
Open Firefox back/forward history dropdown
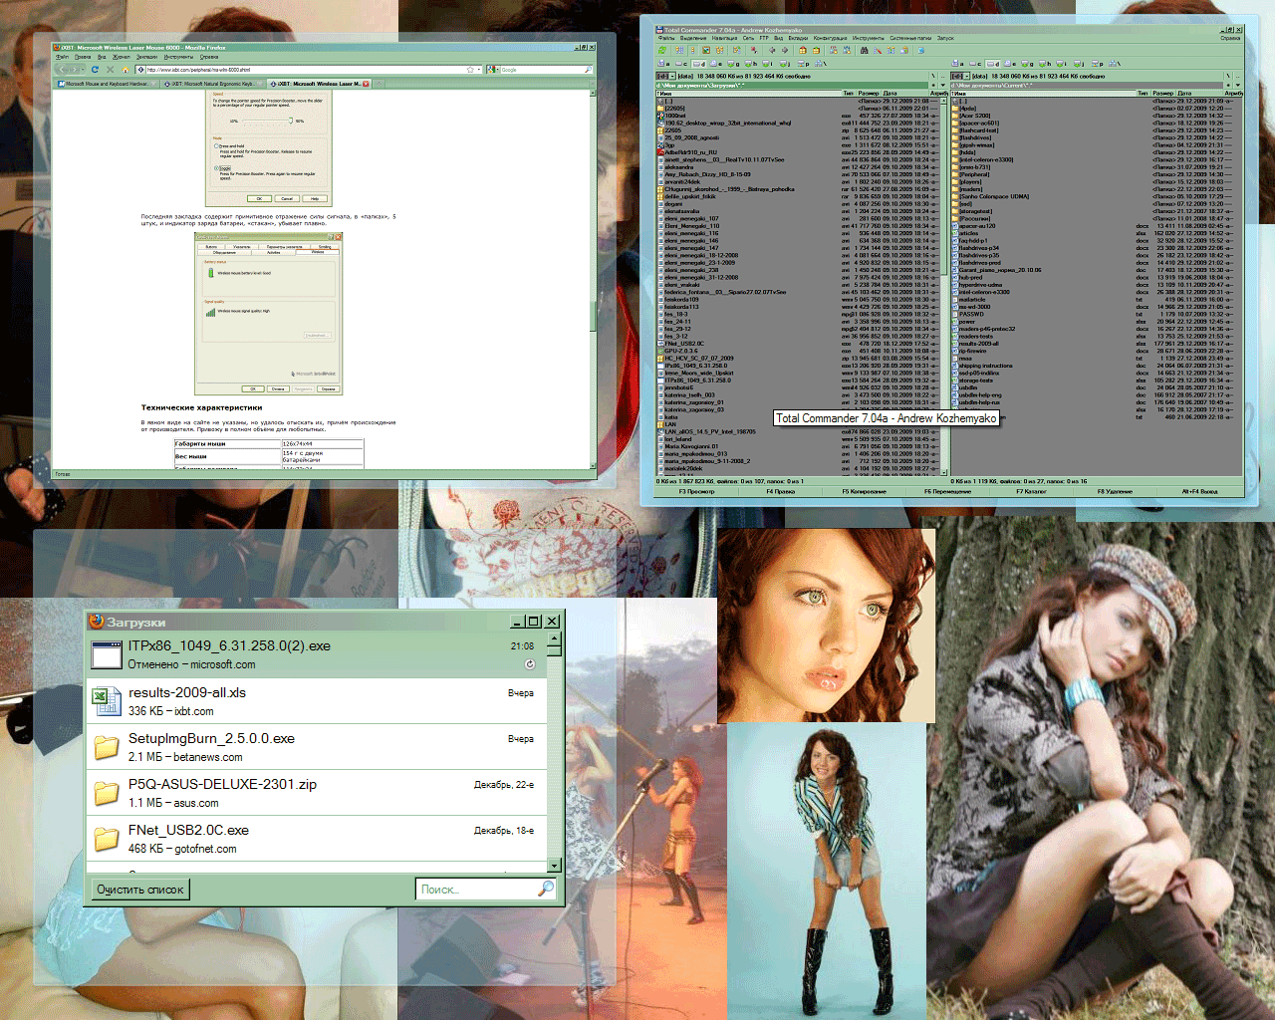pyautogui.click(x=84, y=70)
